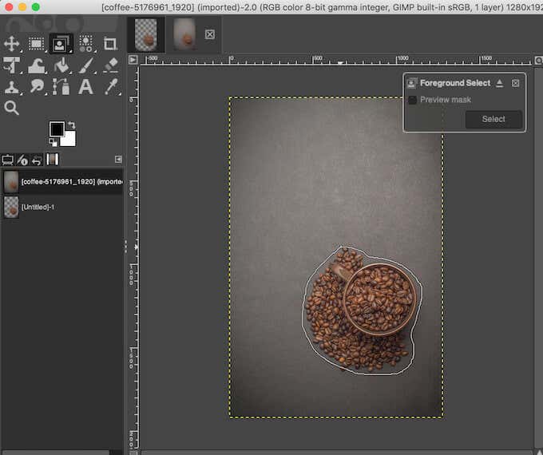Select the Rectangle Select tool
The height and width of the screenshot is (455, 543).
click(37, 44)
